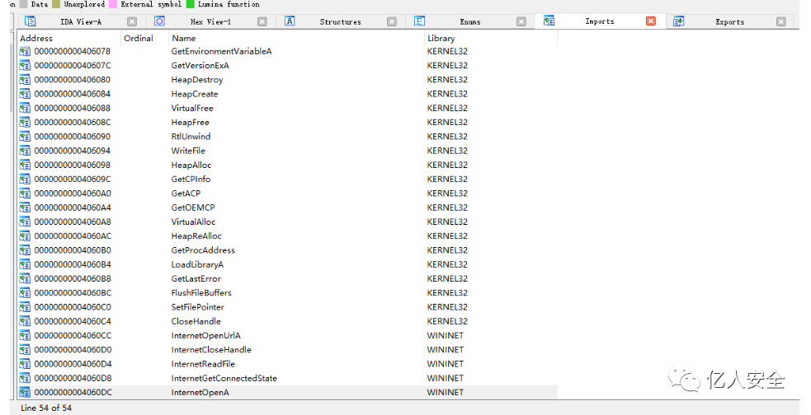The height and width of the screenshot is (415, 811).
Task: Click the import icon for WriteFile row
Action: (x=25, y=151)
